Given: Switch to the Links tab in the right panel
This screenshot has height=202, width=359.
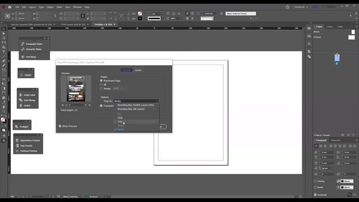Looking at the screenshot, I should [x=340, y=26].
